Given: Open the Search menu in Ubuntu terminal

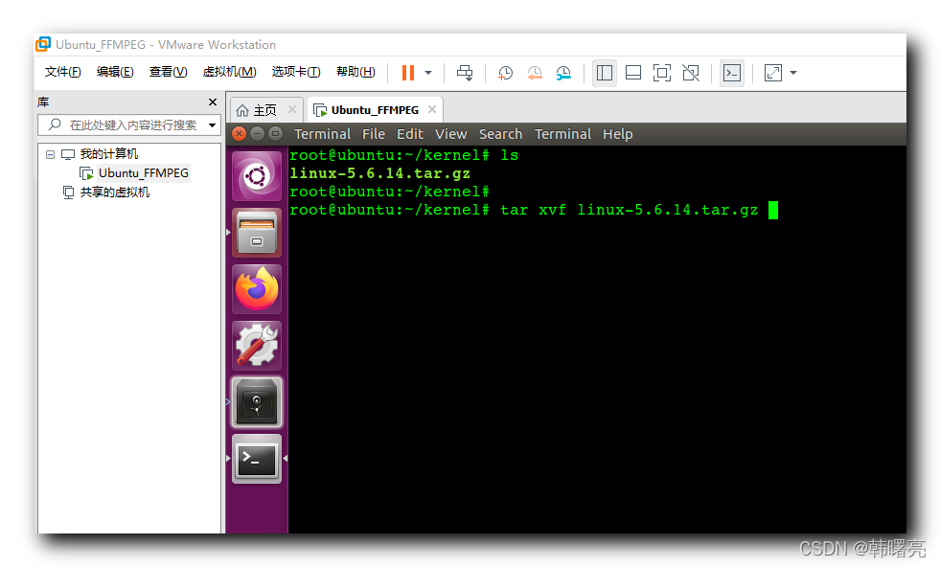Looking at the screenshot, I should (500, 134).
